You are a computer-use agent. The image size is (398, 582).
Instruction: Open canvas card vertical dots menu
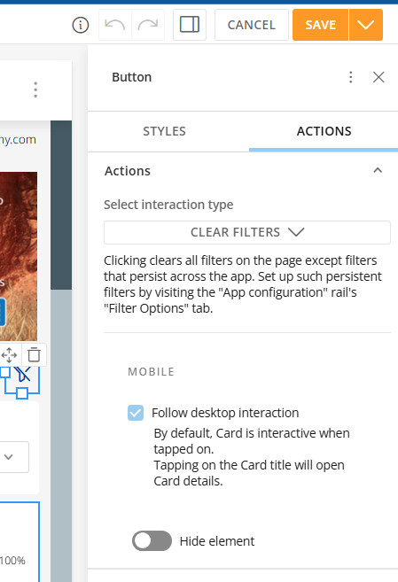(x=35, y=89)
